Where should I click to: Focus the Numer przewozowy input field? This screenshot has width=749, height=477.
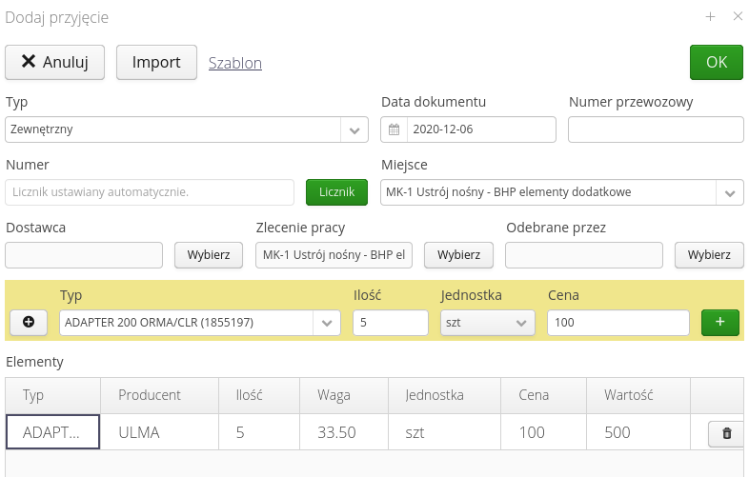656,129
